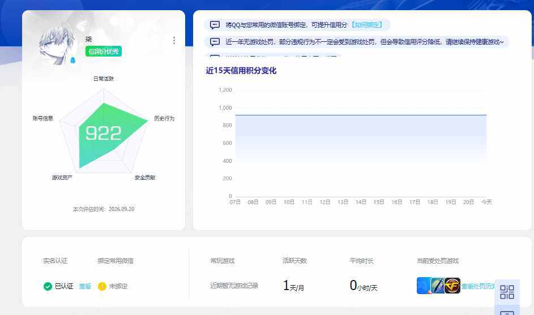Click the username 柒

coord(88,39)
